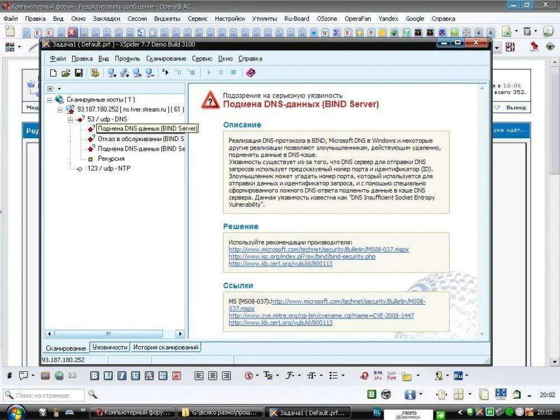Select the 53 / udp - DNS row
The image size is (560, 420).
point(107,119)
